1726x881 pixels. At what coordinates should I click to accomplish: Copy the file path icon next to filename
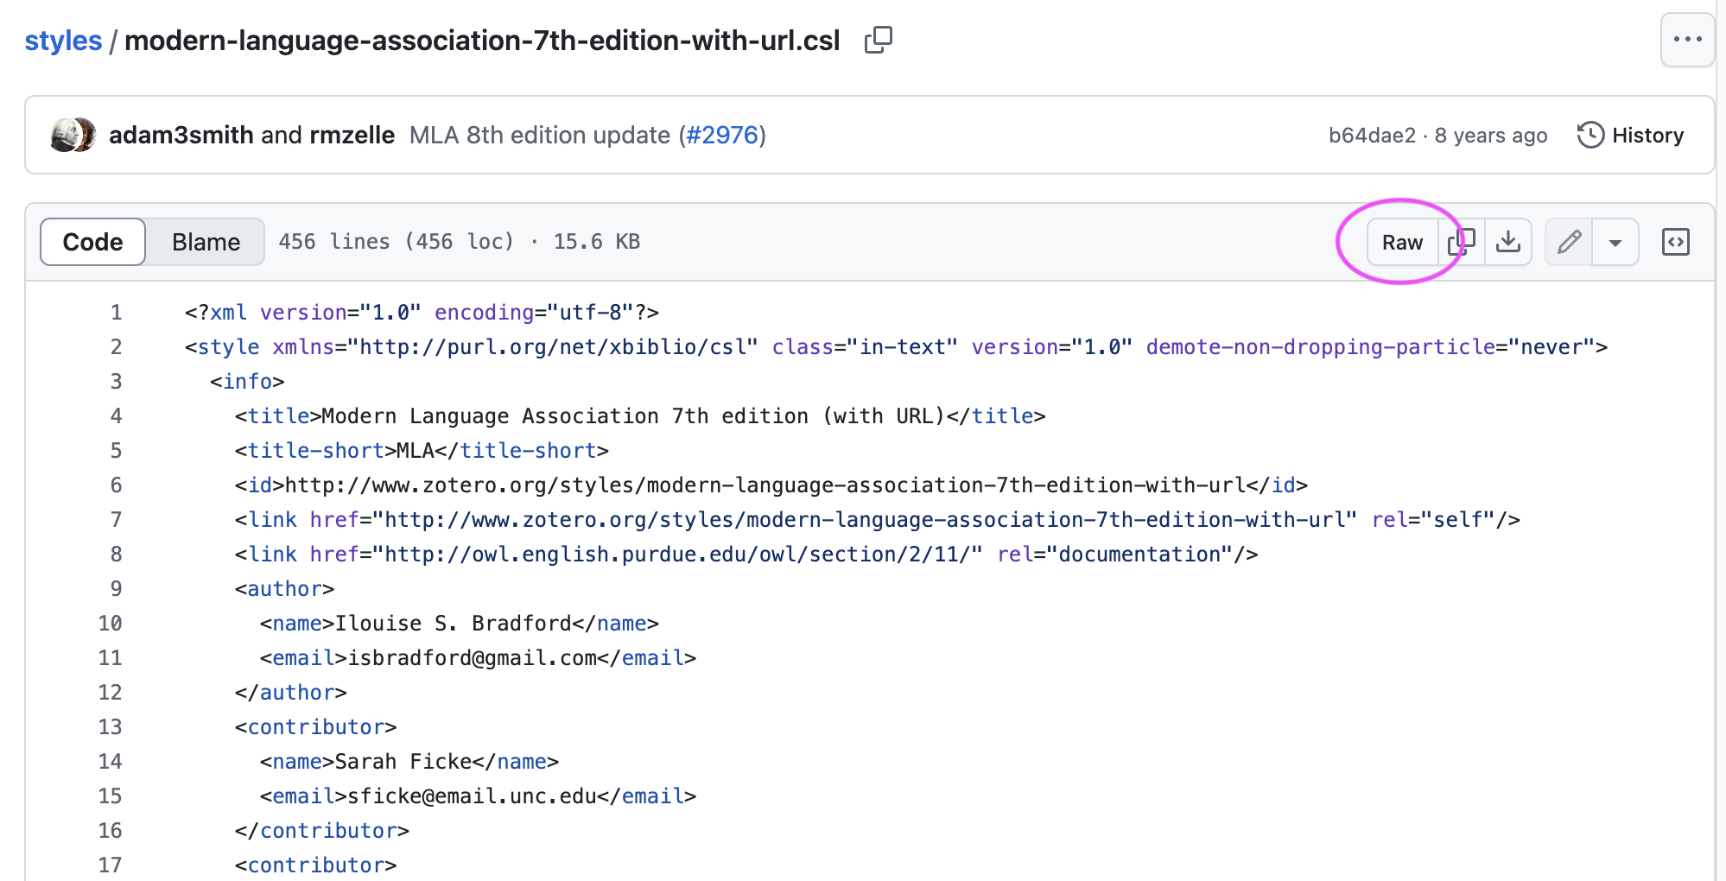[878, 40]
